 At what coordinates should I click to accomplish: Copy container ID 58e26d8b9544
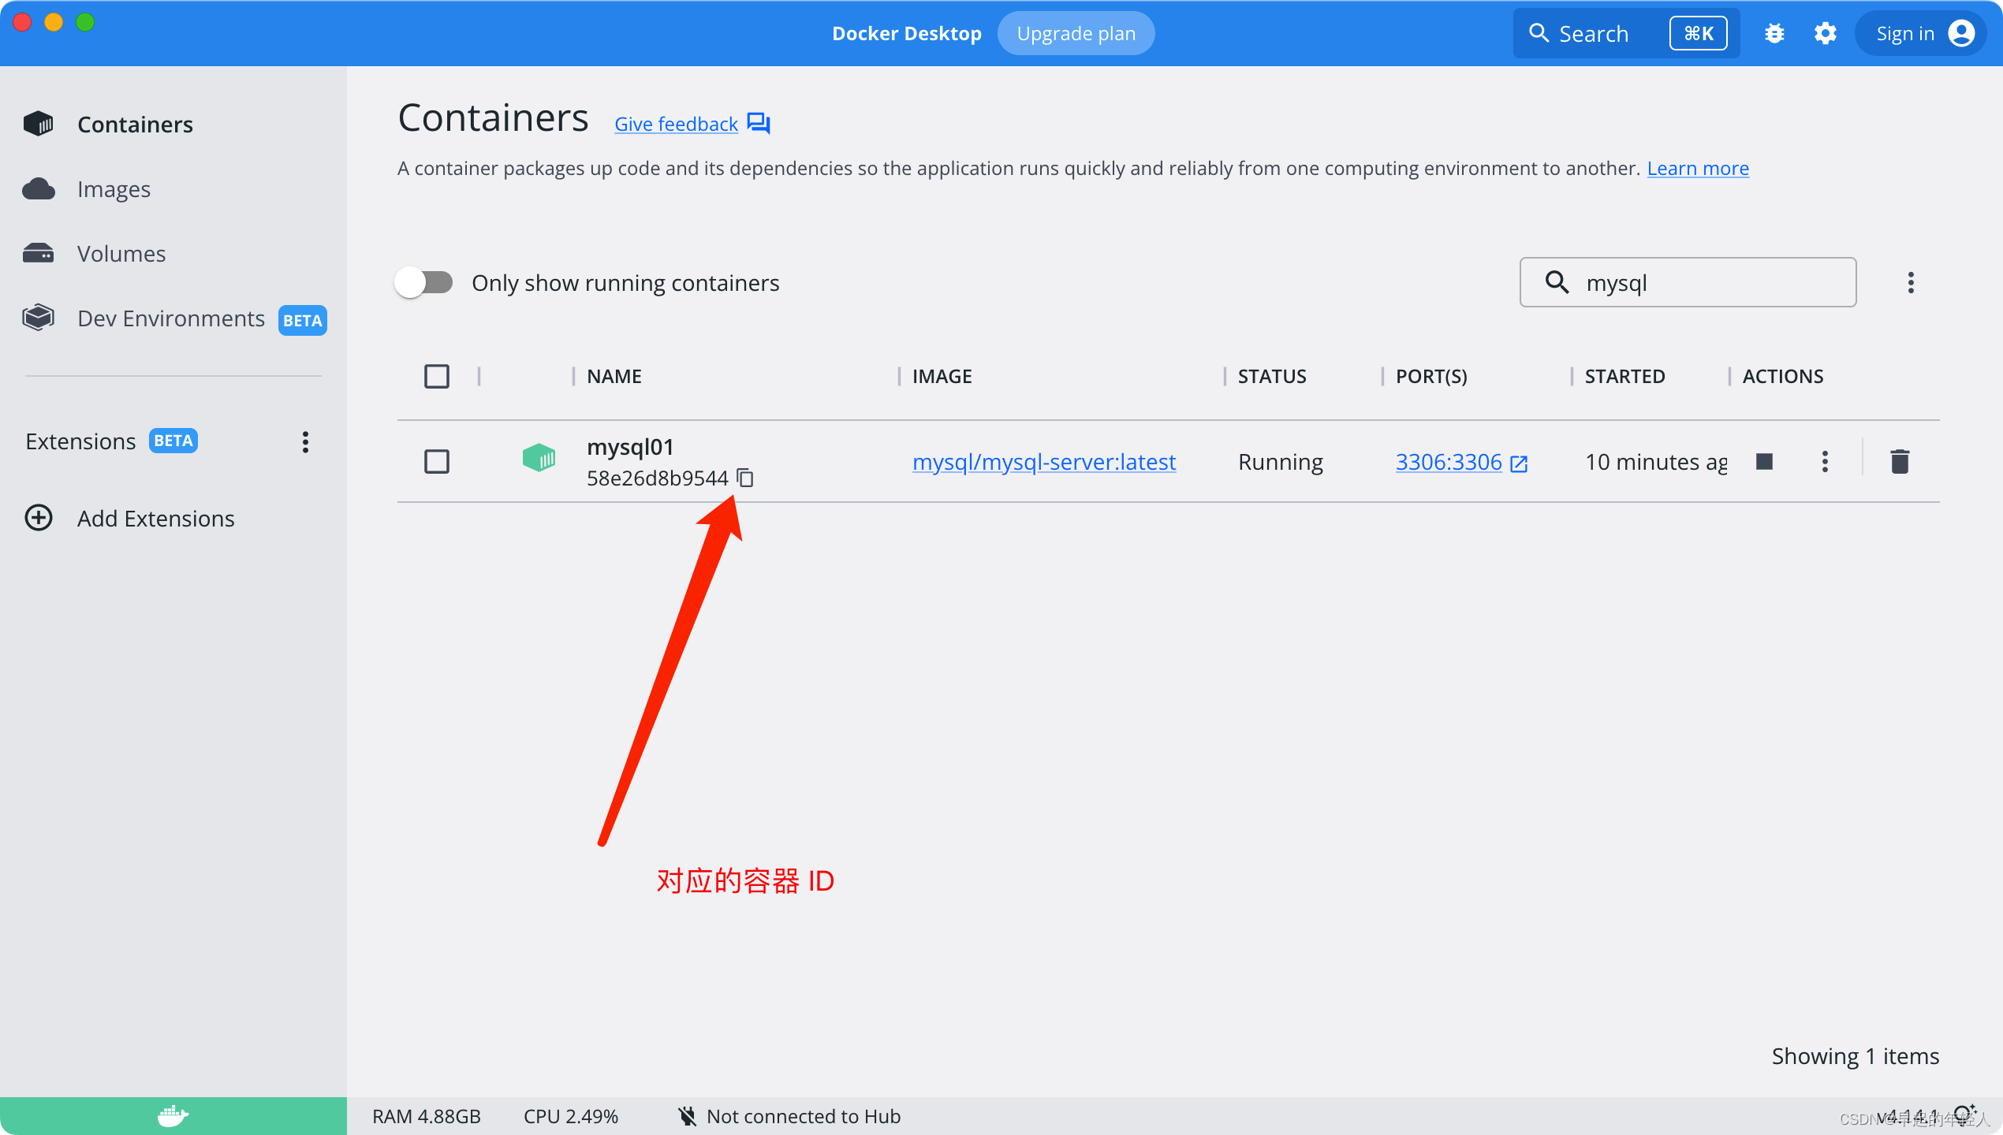[745, 478]
